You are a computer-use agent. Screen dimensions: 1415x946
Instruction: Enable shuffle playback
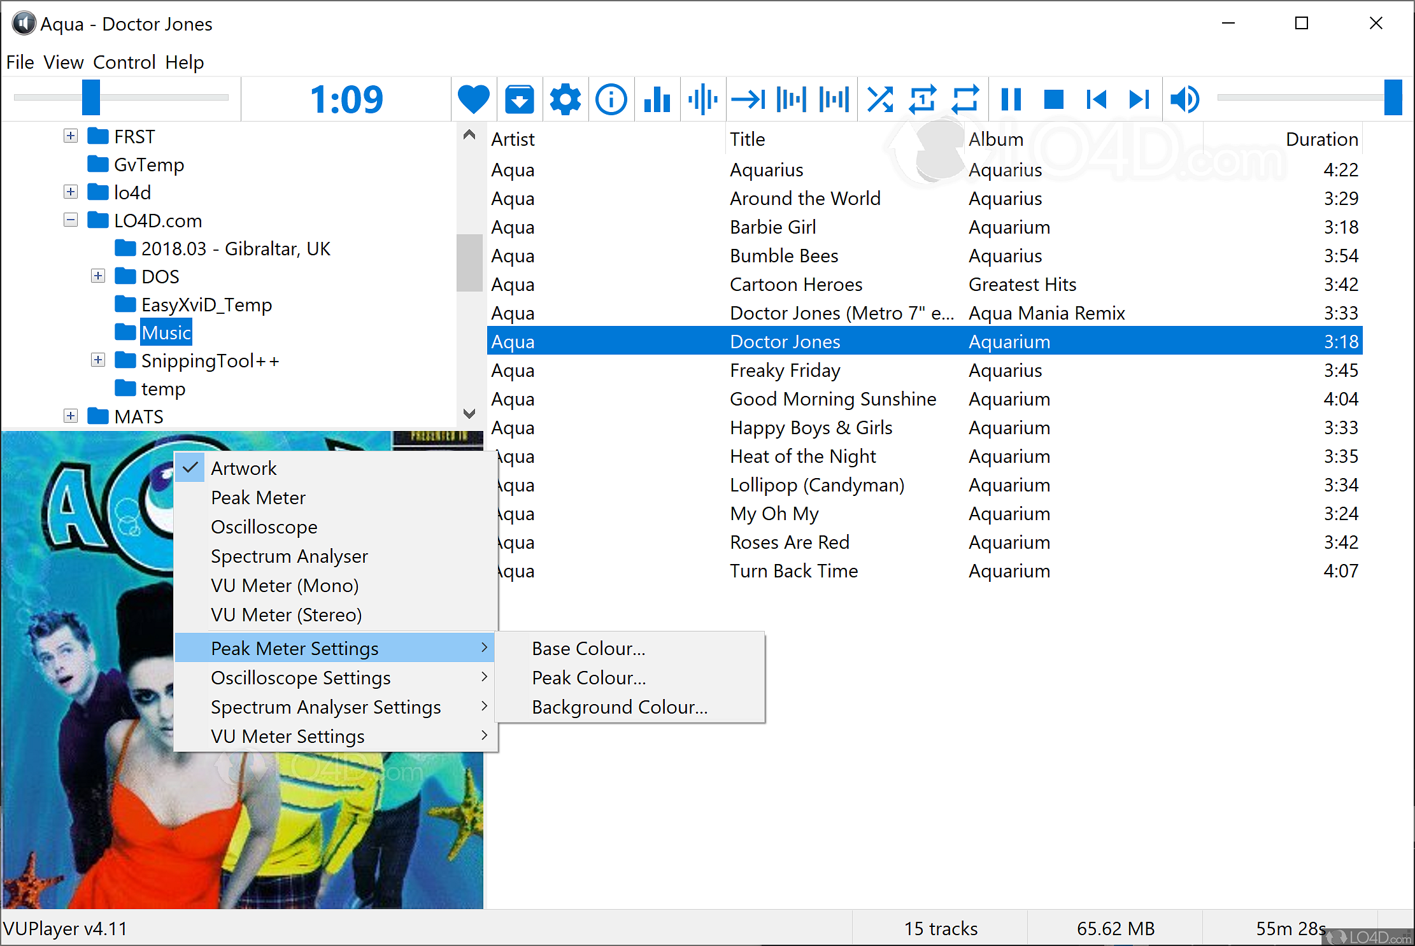point(880,99)
